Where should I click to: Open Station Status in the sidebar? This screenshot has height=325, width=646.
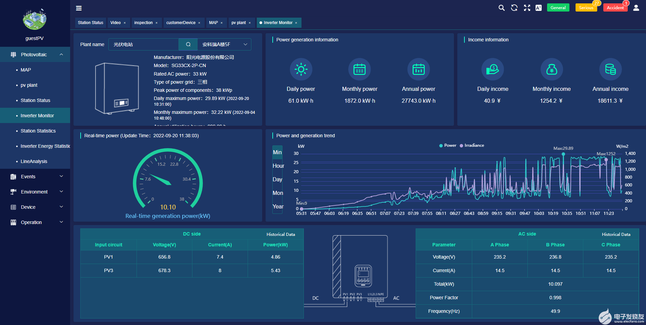(35, 100)
